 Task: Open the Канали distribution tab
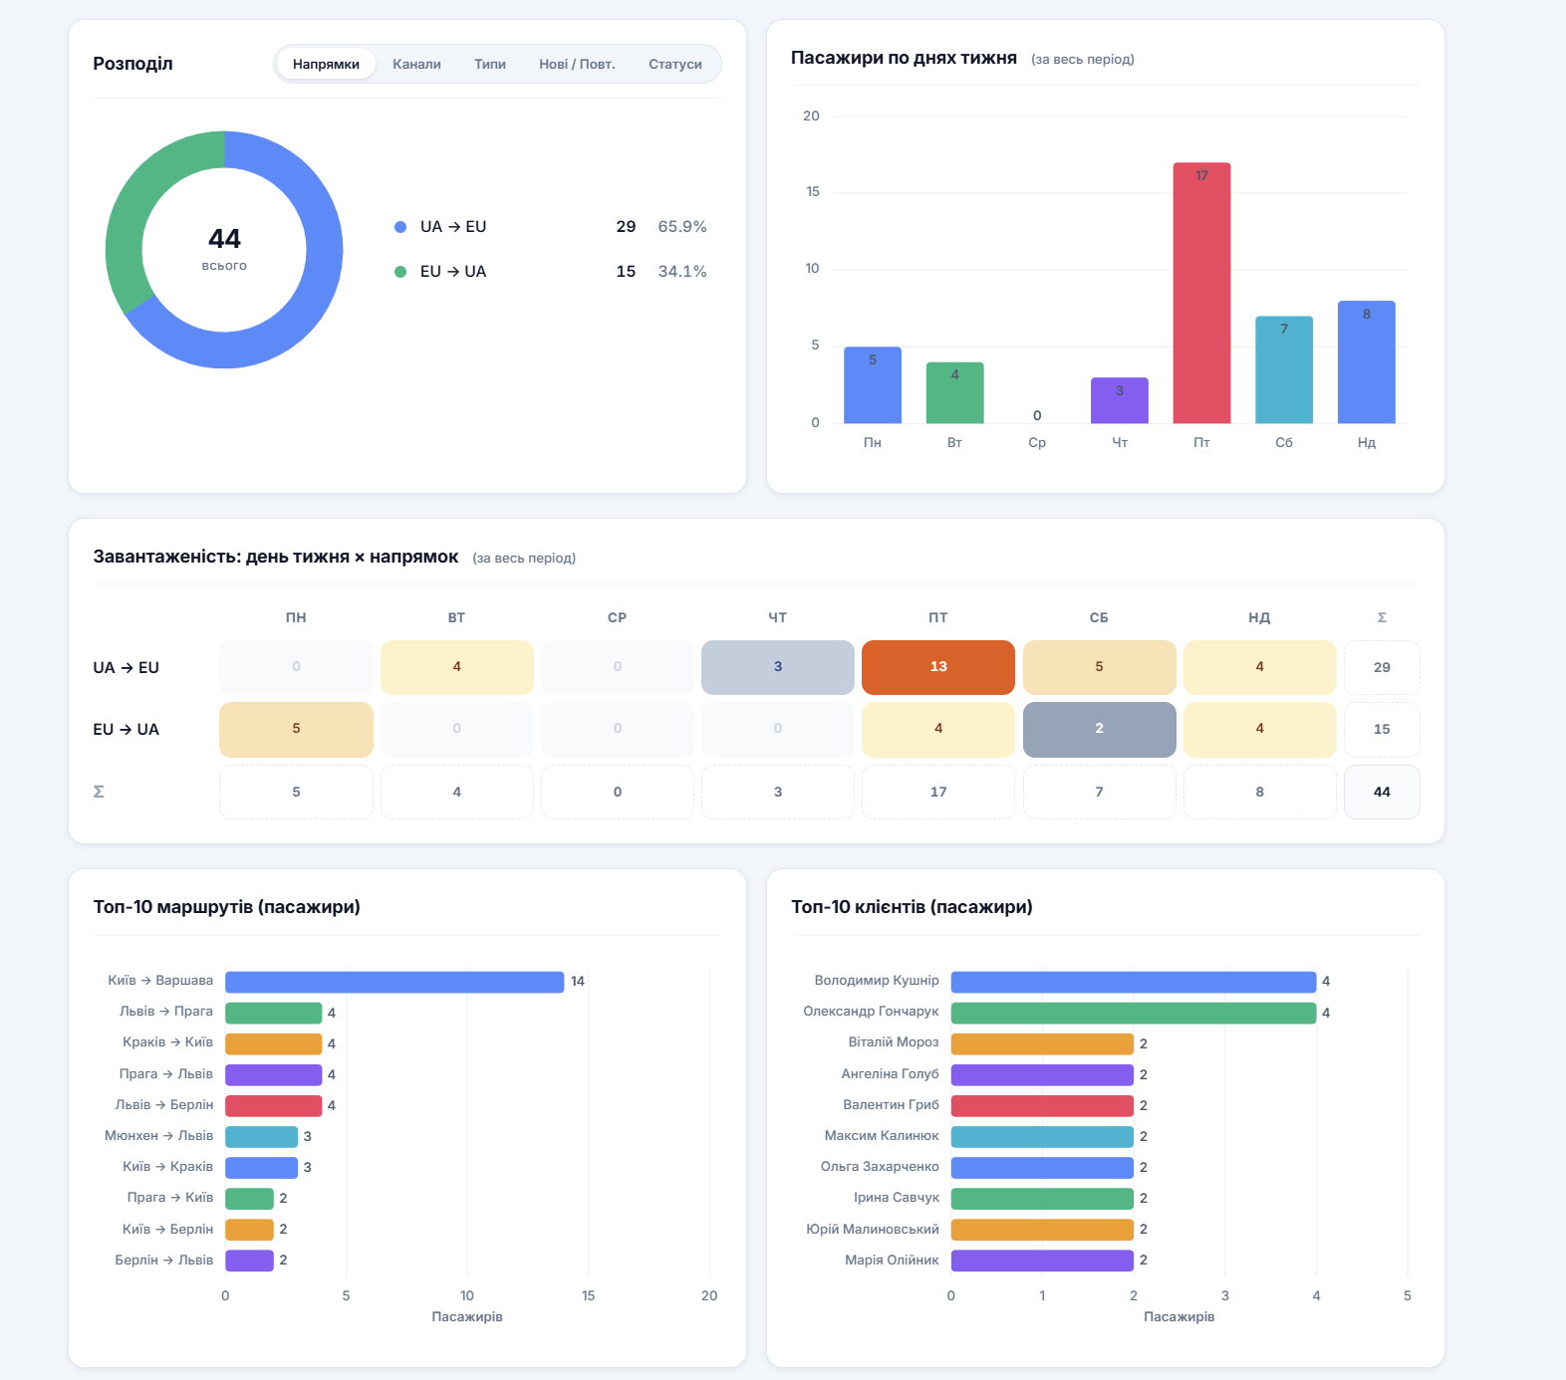point(416,64)
